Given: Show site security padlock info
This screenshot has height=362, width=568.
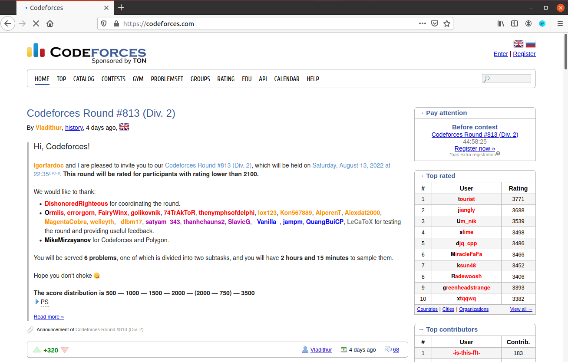Looking at the screenshot, I should click(116, 23).
